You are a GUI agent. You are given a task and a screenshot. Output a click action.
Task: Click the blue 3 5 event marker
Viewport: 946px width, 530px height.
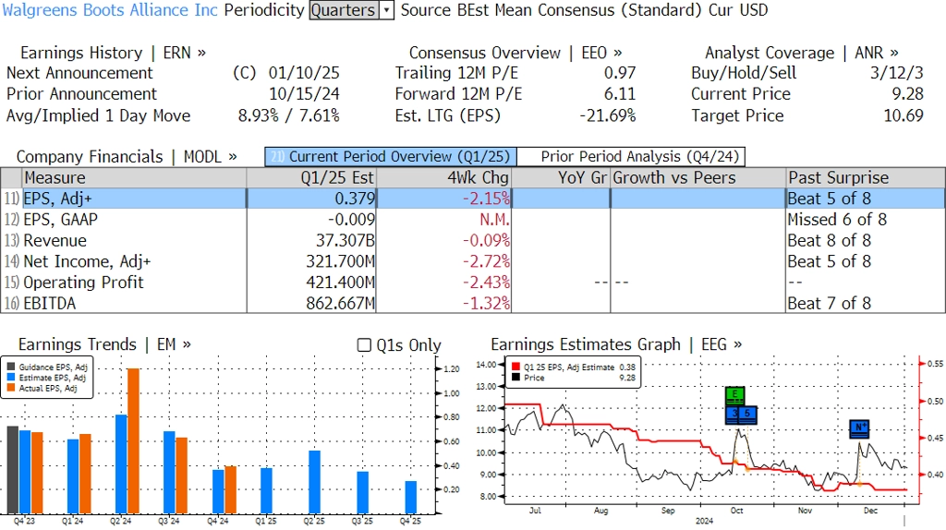point(741,414)
